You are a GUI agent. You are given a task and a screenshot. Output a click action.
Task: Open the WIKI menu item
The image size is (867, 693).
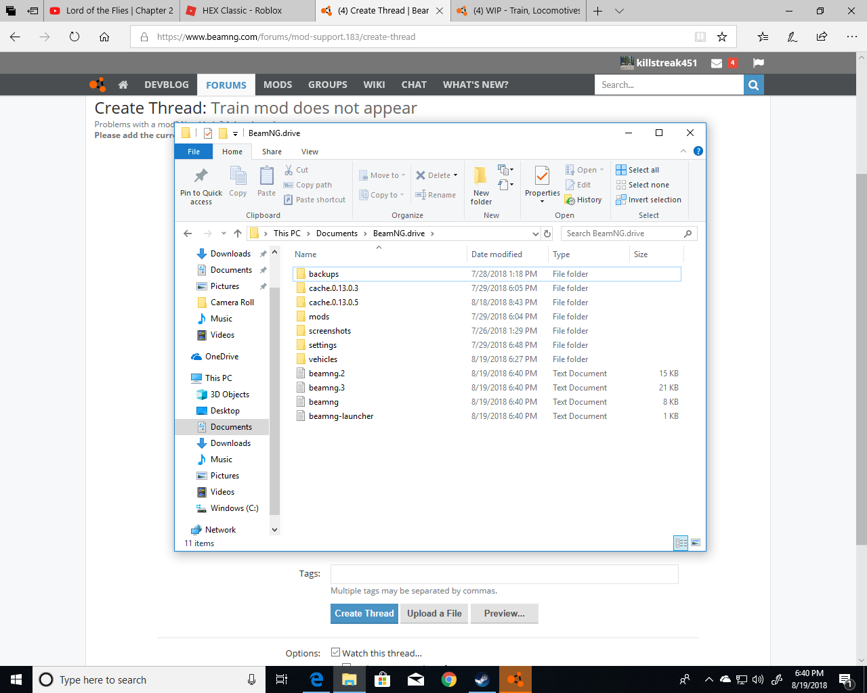(374, 85)
